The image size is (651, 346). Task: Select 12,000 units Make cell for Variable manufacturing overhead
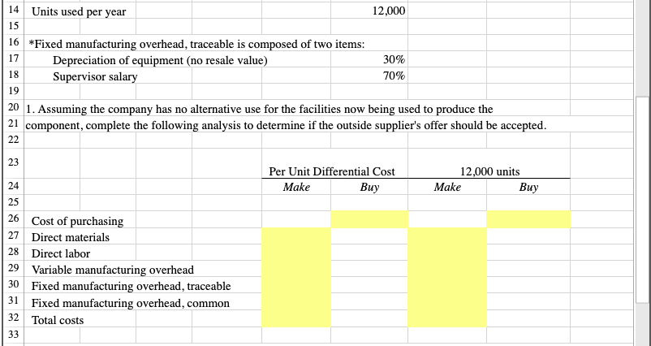point(447,269)
